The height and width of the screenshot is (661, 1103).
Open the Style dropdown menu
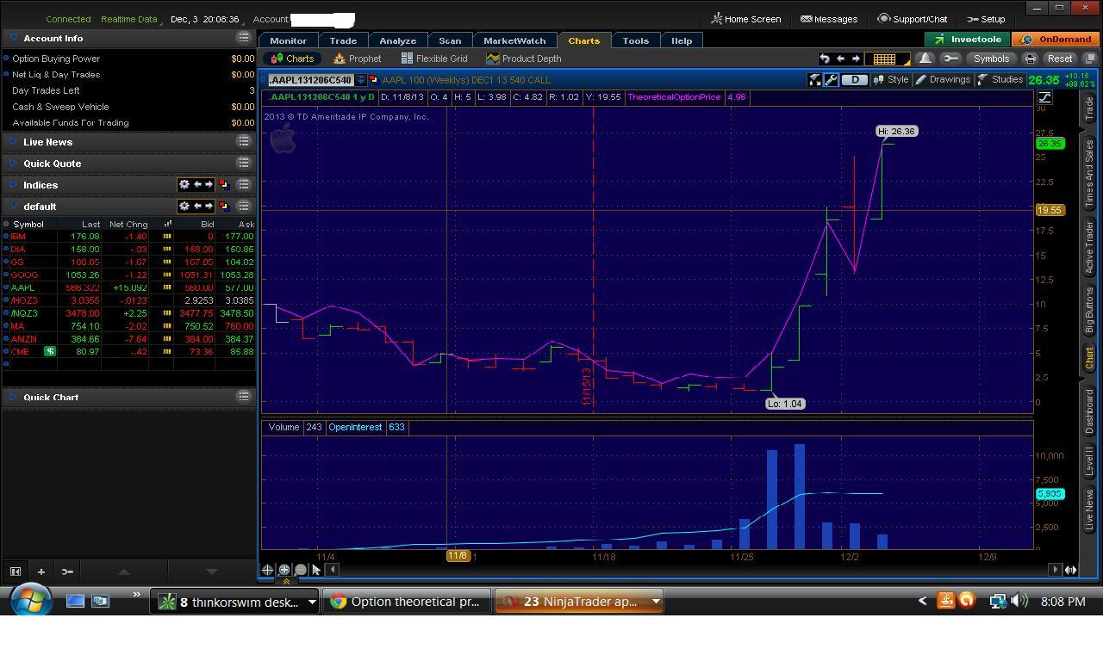tap(891, 79)
